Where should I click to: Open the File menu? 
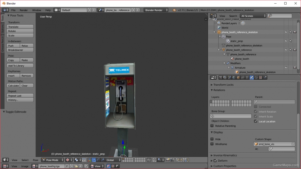(13, 10)
